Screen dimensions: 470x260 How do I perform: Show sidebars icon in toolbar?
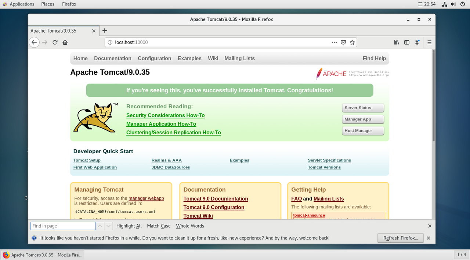click(407, 42)
